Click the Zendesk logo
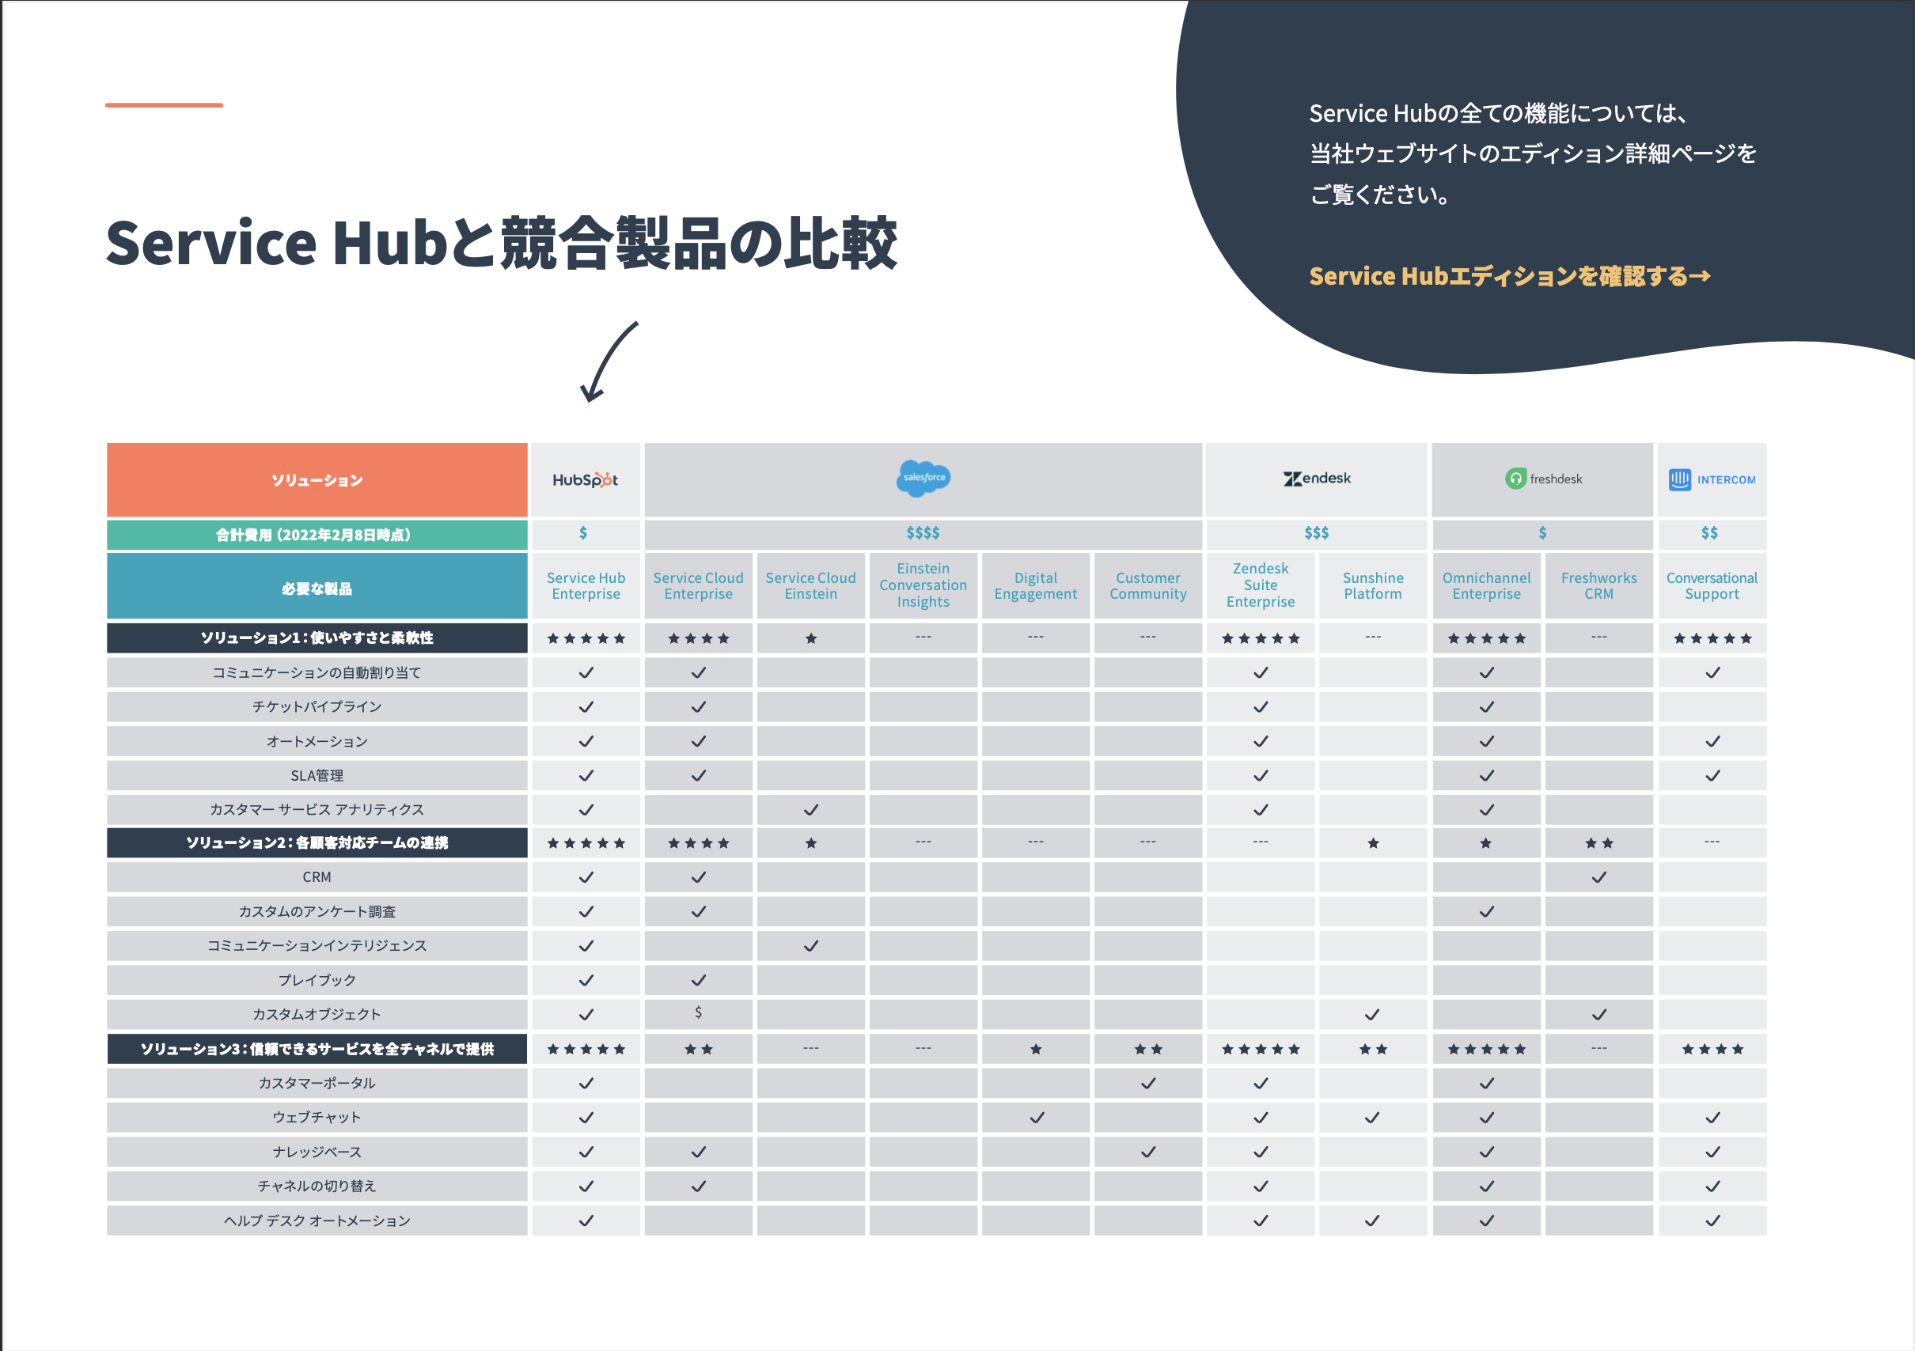1915x1351 pixels. (1317, 479)
